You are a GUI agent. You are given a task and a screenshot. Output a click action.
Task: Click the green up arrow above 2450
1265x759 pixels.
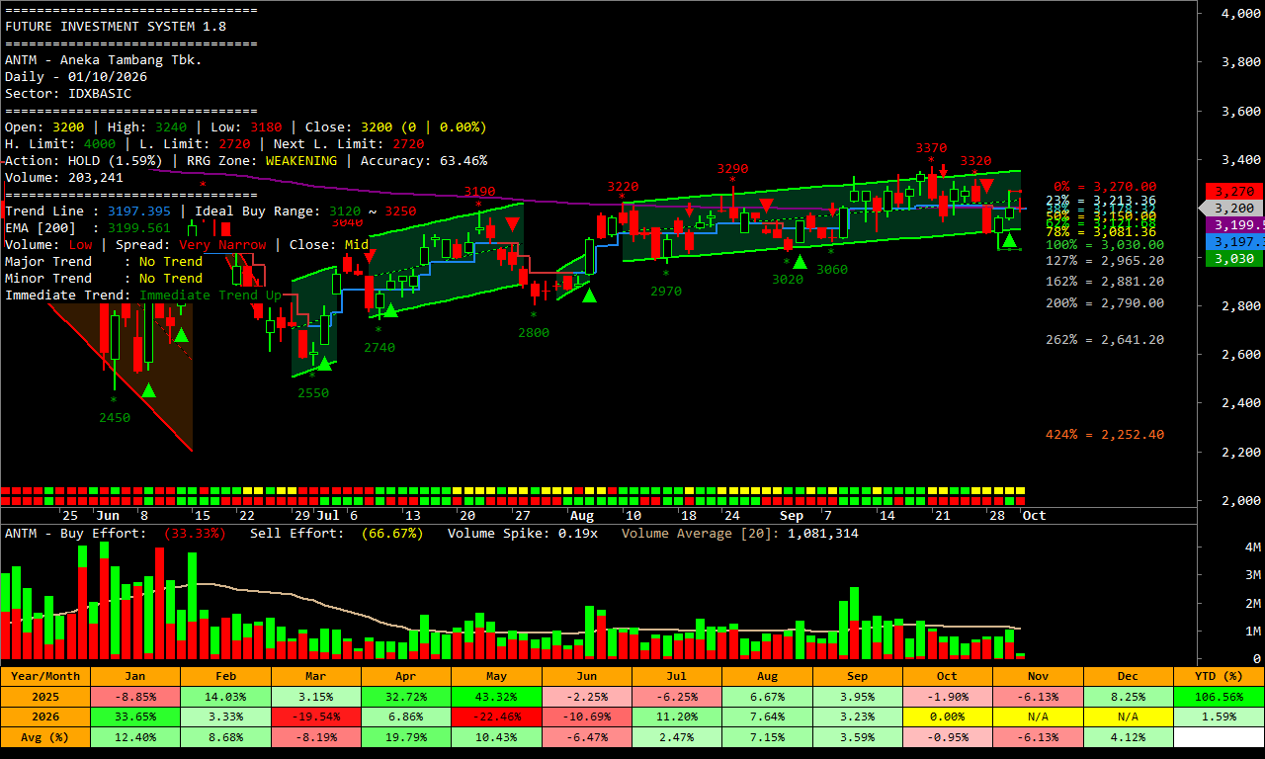click(148, 390)
